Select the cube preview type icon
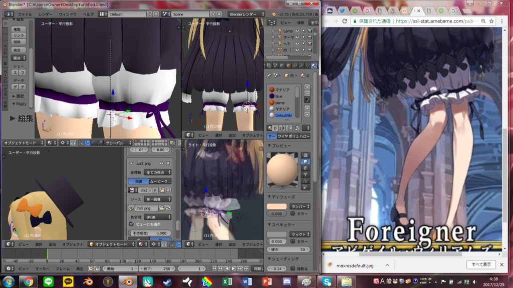This screenshot has width=513, height=288. click(305, 168)
